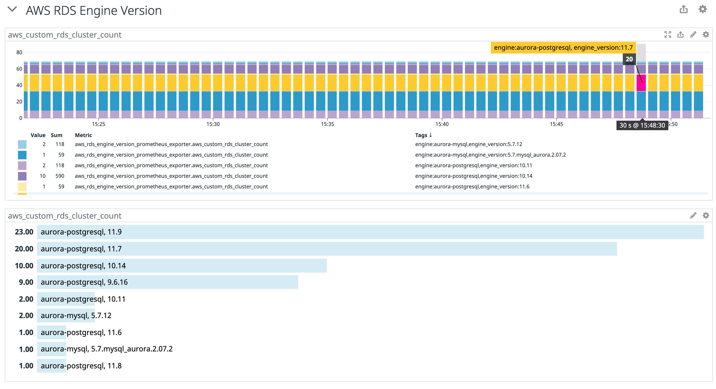Select the 5.7.mysql_aurora.2.07.2 legend row
Screen dimensions: 716x389
[490, 155]
